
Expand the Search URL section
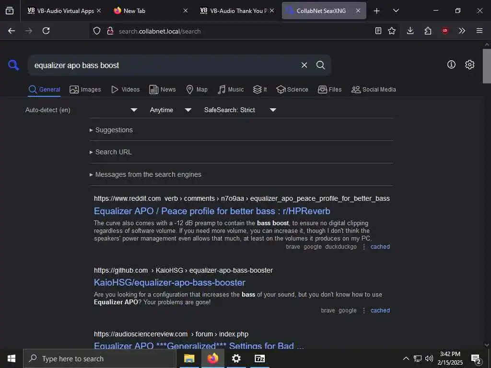coord(111,152)
